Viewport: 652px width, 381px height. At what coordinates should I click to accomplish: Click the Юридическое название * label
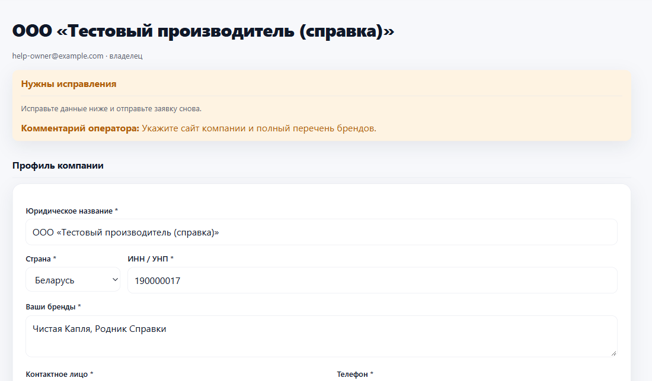(x=72, y=211)
